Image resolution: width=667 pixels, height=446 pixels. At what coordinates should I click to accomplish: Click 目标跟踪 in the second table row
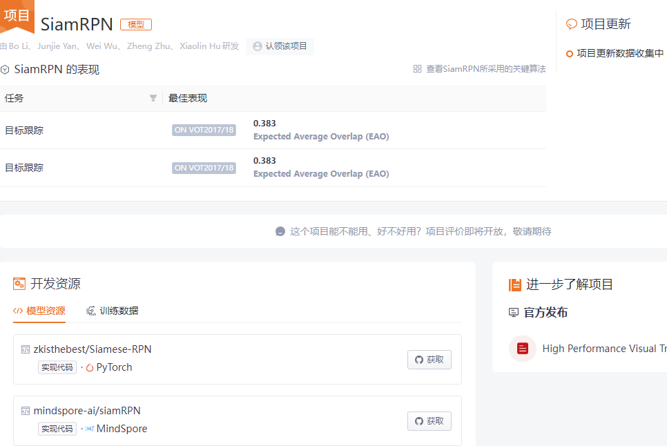point(24,168)
